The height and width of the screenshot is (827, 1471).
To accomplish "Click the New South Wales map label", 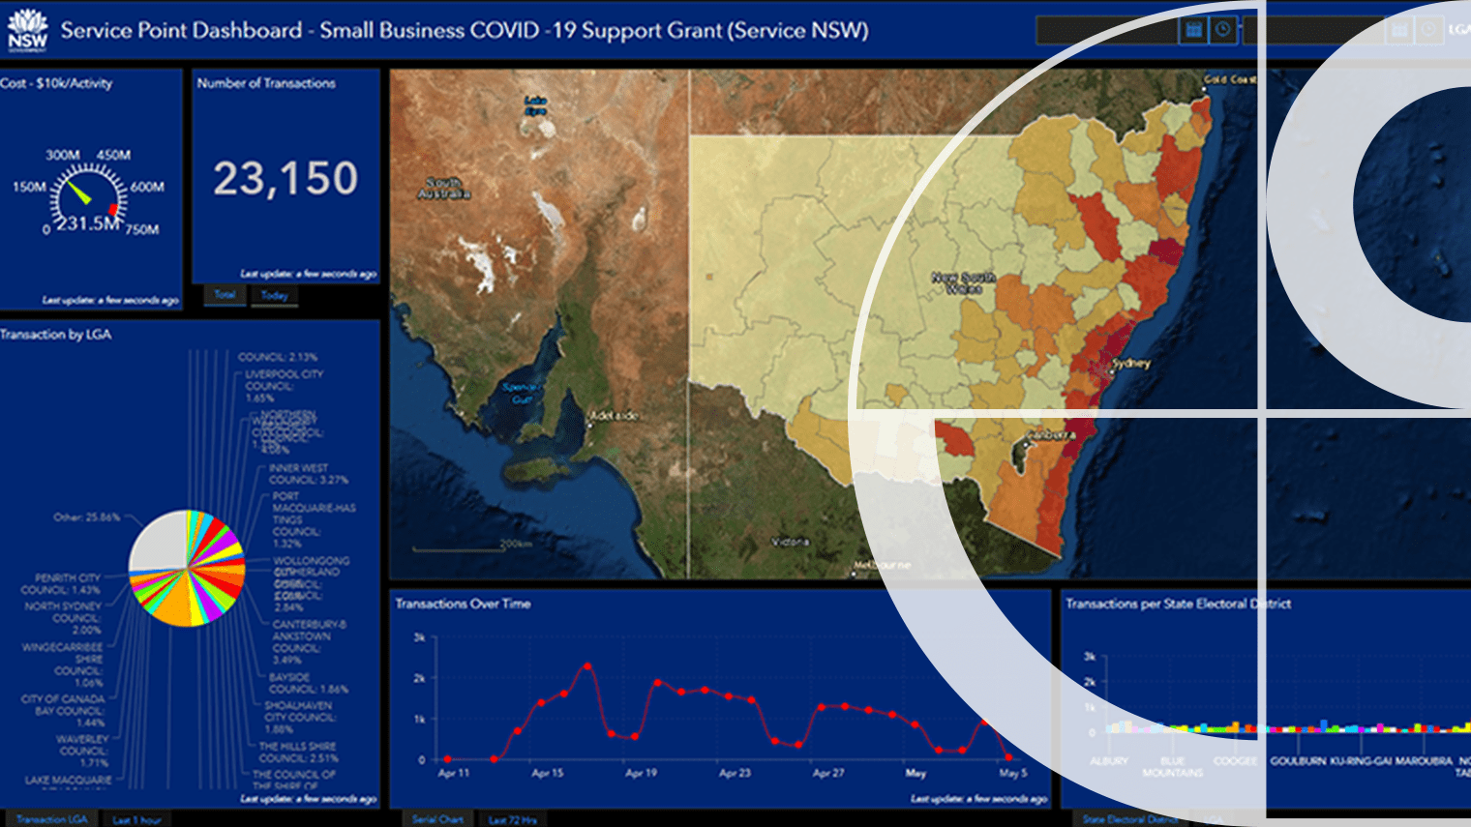I will (963, 282).
